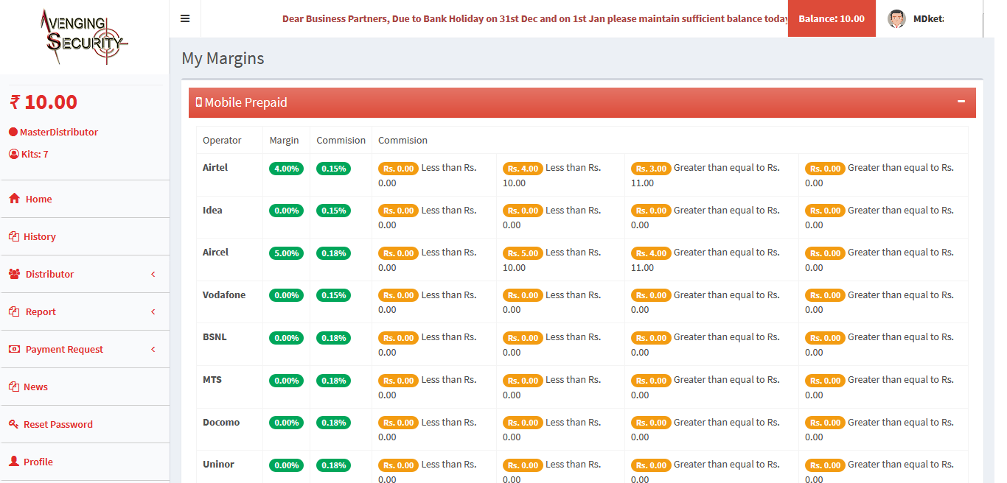This screenshot has height=483, width=1007.
Task: Click the red MasterDistributor status dot
Action: pos(13,132)
